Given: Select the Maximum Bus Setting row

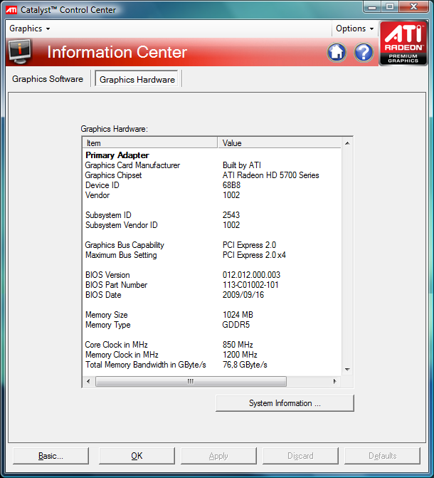Looking at the screenshot, I should 212,255.
